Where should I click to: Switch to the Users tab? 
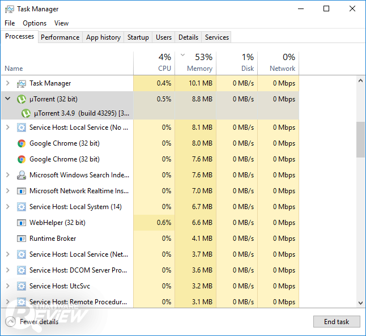point(164,37)
